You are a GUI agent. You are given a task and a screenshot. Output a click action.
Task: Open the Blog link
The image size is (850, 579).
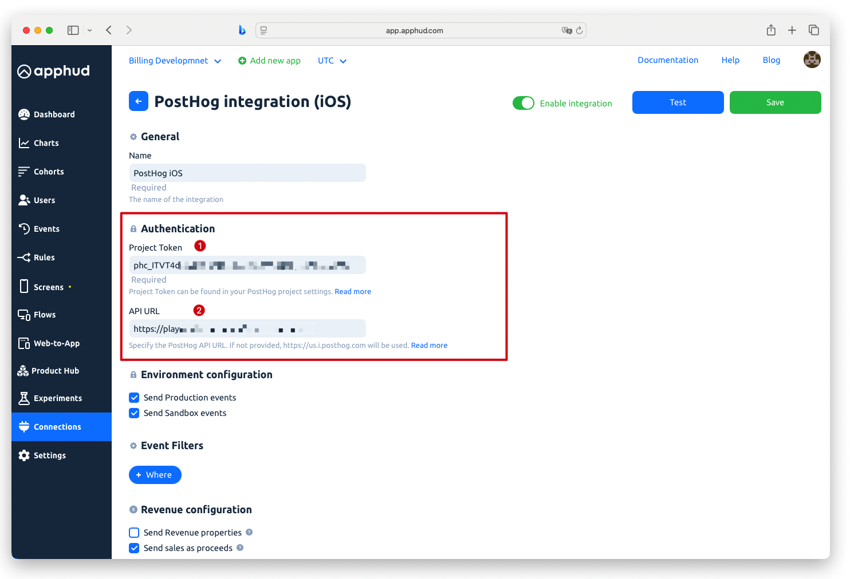tap(772, 60)
